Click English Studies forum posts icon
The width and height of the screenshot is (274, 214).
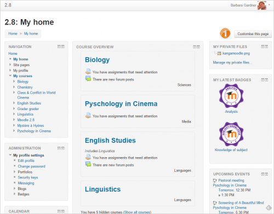(x=88, y=164)
